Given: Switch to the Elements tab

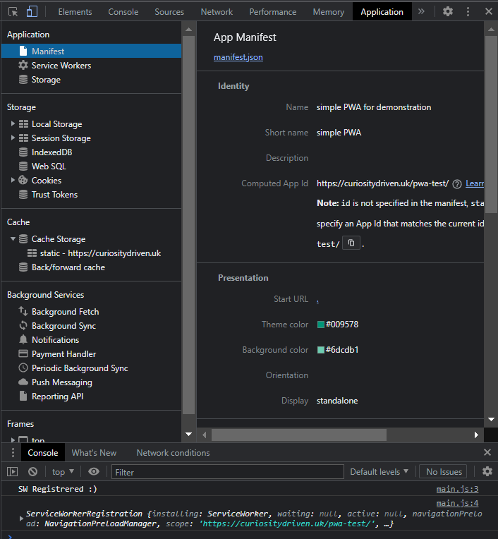Looking at the screenshot, I should coord(75,12).
